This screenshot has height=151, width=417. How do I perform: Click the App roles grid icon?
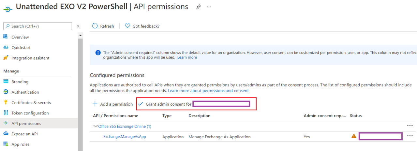(x=6, y=144)
